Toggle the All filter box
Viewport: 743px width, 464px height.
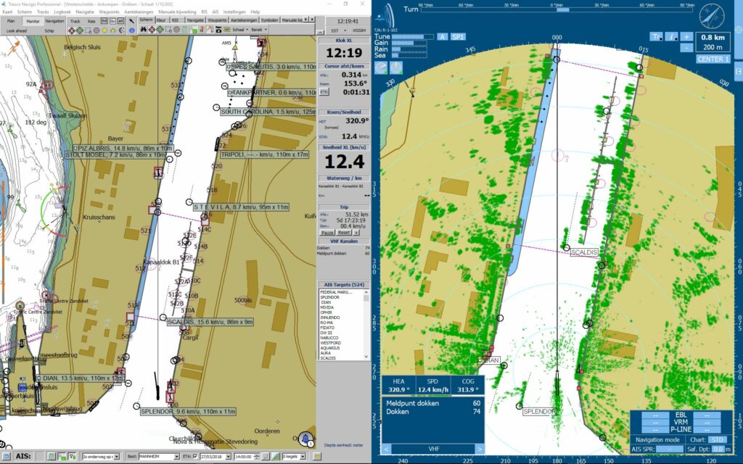121,21
